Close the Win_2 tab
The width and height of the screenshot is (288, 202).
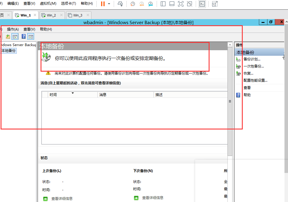[x=61, y=15]
